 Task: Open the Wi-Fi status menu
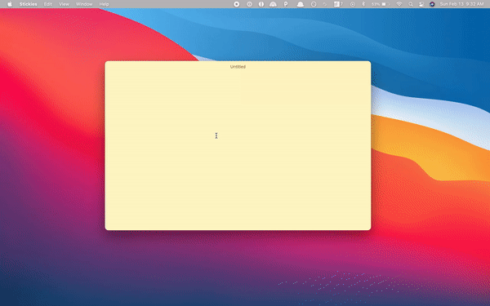coord(399,4)
